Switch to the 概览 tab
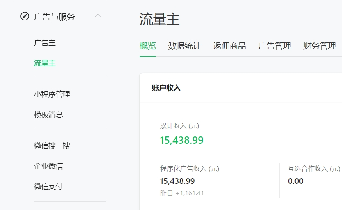 click(x=148, y=46)
